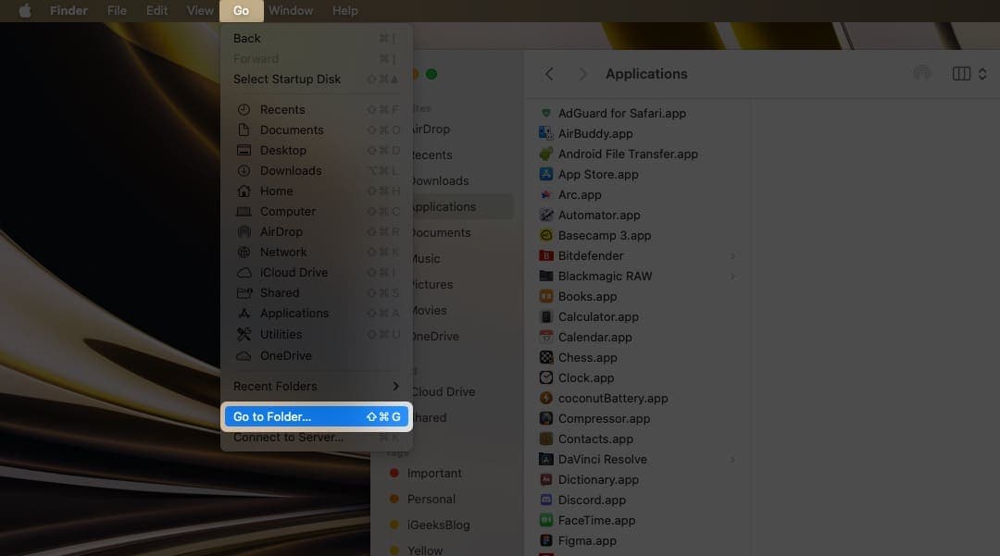The height and width of the screenshot is (556, 1000).
Task: Select Dictionary.app
Action: point(597,480)
